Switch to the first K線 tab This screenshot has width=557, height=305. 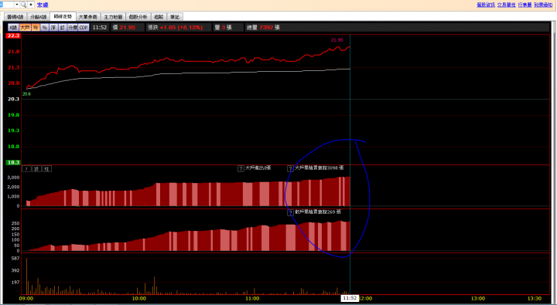click(15, 17)
